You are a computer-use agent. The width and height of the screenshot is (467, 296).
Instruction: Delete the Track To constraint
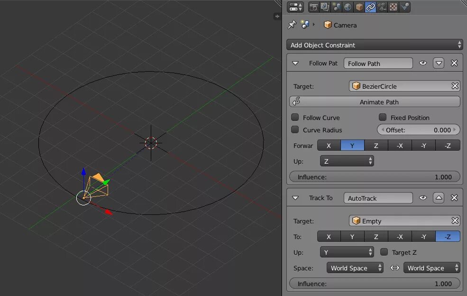(x=454, y=198)
